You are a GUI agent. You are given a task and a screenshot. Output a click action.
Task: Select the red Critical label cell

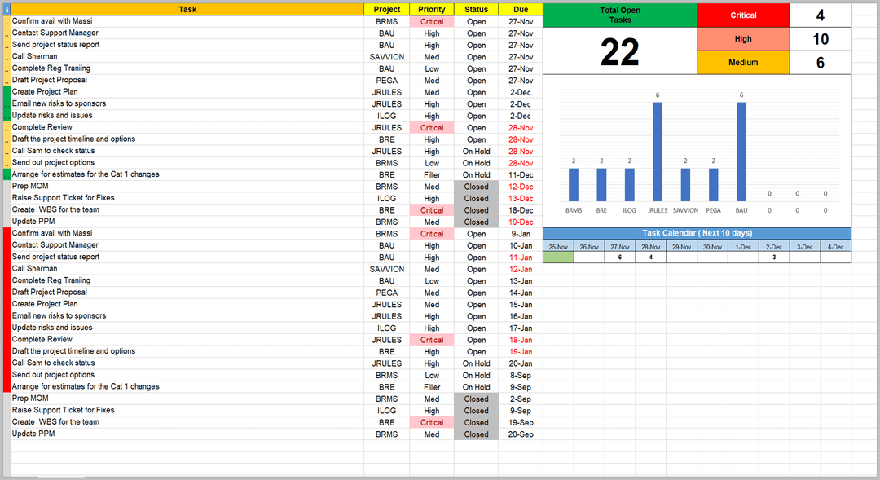pos(743,15)
